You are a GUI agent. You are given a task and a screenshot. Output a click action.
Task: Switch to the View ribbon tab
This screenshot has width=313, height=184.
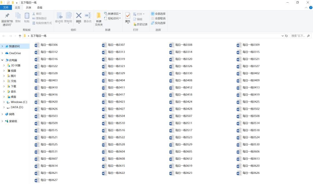point(40,8)
